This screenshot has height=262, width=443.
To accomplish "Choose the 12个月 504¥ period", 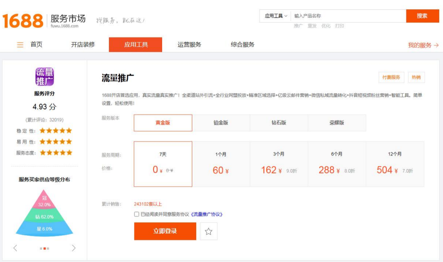I will pos(395,164).
